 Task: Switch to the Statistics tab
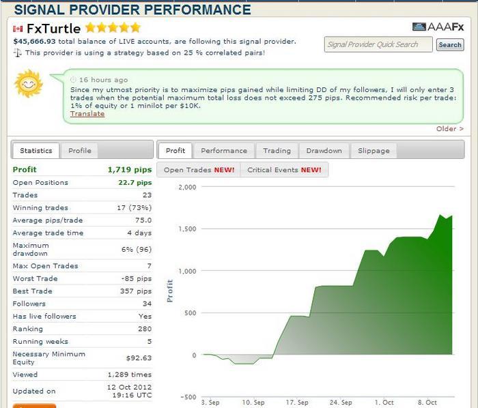pyautogui.click(x=36, y=150)
